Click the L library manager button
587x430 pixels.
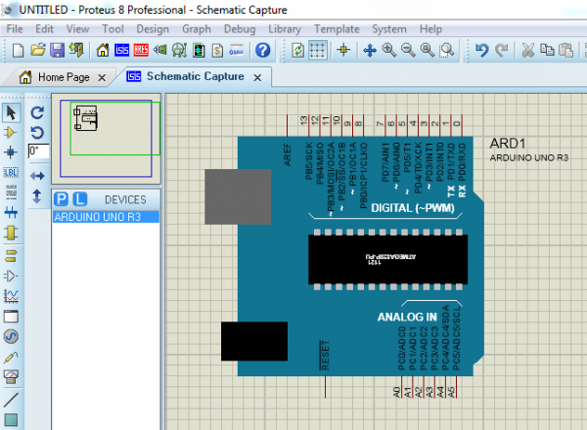[80, 199]
